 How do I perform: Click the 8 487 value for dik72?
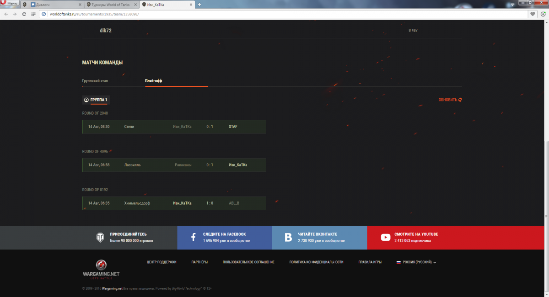click(413, 31)
